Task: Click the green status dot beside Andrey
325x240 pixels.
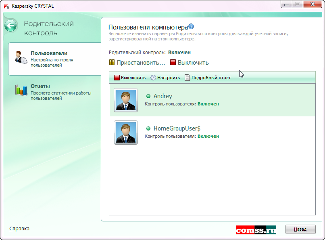Action: [148, 96]
